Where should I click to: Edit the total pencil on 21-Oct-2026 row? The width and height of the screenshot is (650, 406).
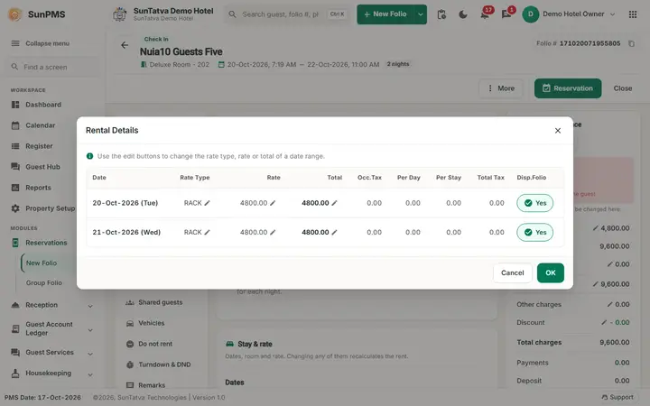[x=335, y=233]
